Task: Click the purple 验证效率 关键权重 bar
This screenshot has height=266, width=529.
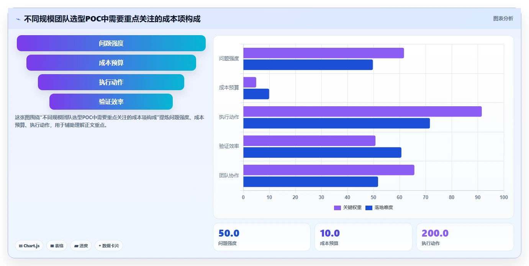Action: [x=310, y=141]
